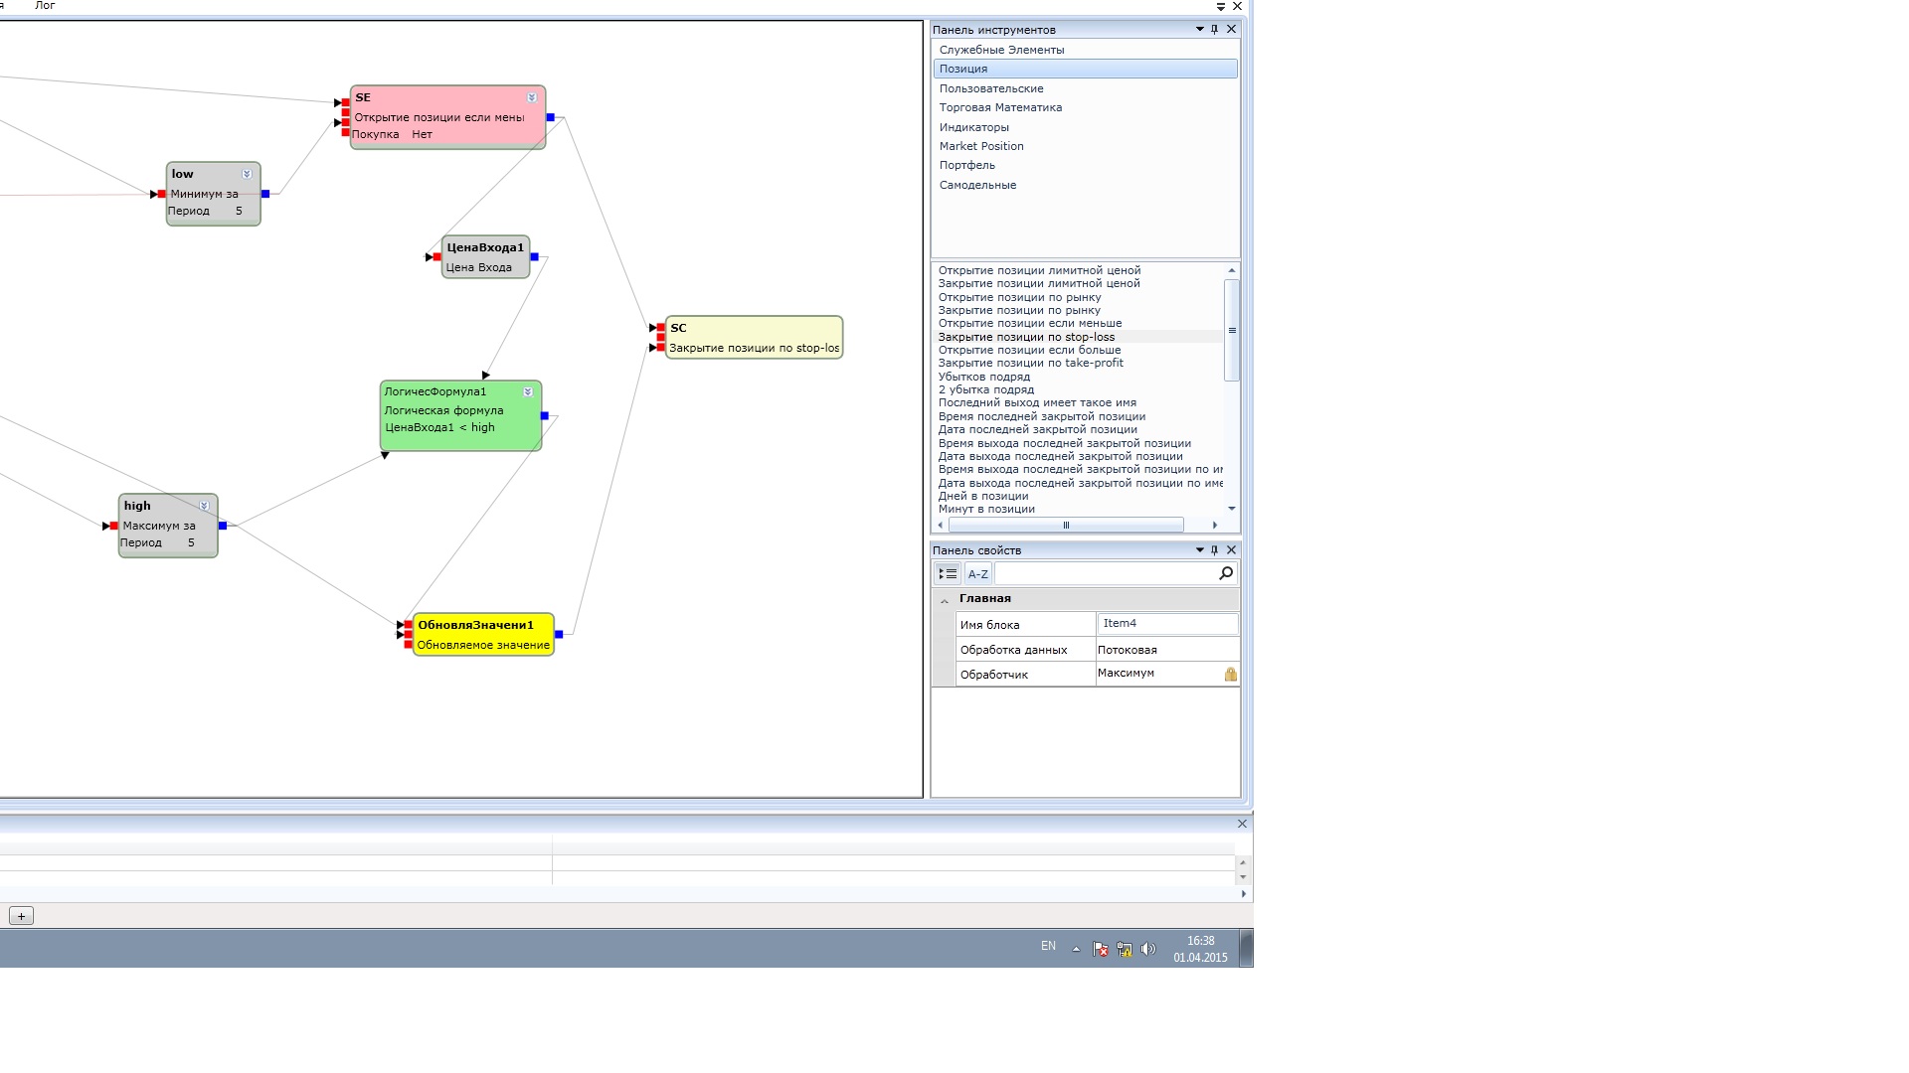Open Панель инструментов options dropdown arrow
Screen dimensions: 1909x1073
click(1199, 30)
